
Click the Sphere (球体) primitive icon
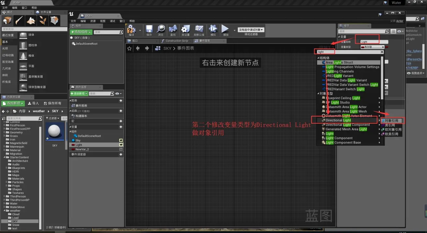pyautogui.click(x=23, y=35)
